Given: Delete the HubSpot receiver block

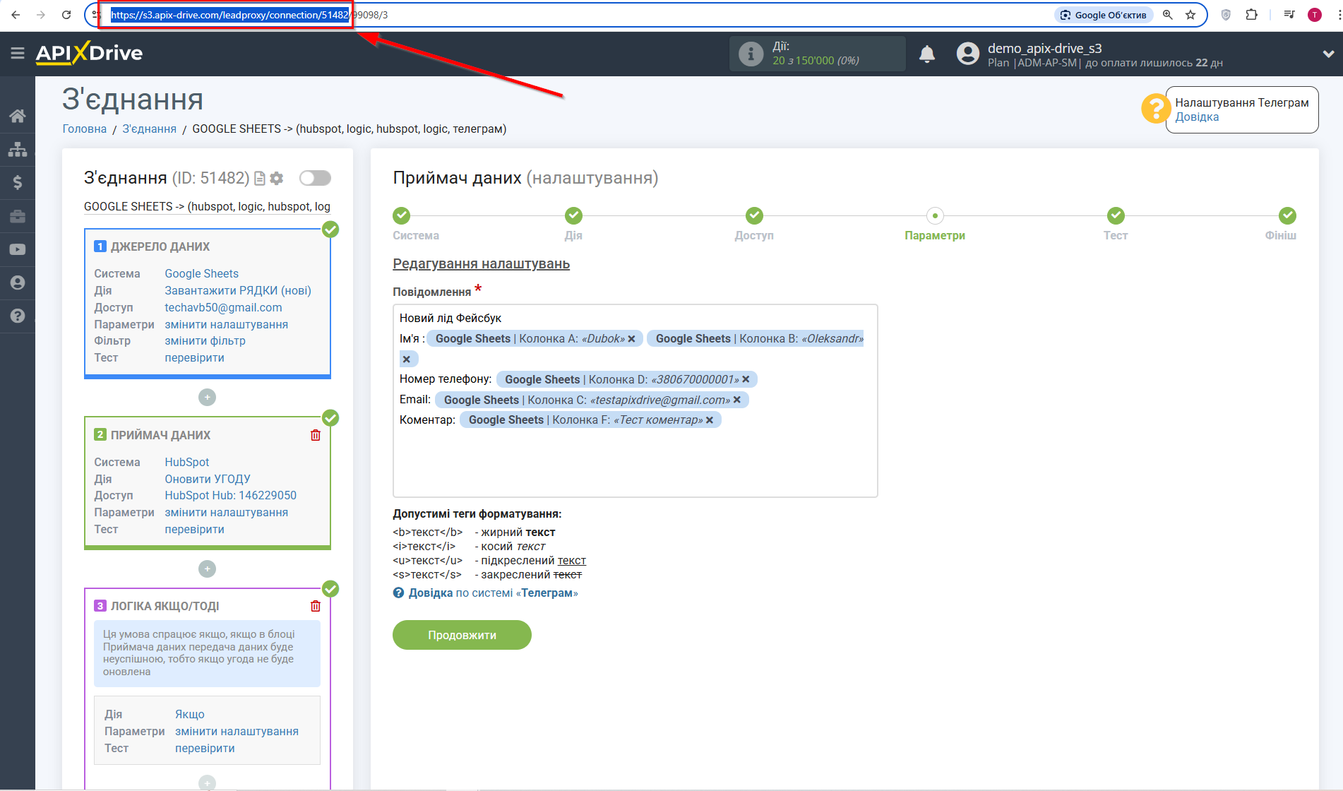Looking at the screenshot, I should tap(316, 435).
